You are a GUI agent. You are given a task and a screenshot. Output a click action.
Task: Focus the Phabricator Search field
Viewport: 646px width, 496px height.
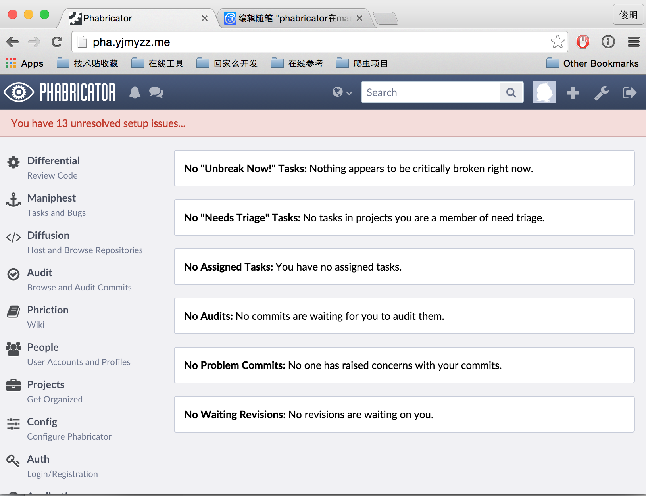click(431, 92)
